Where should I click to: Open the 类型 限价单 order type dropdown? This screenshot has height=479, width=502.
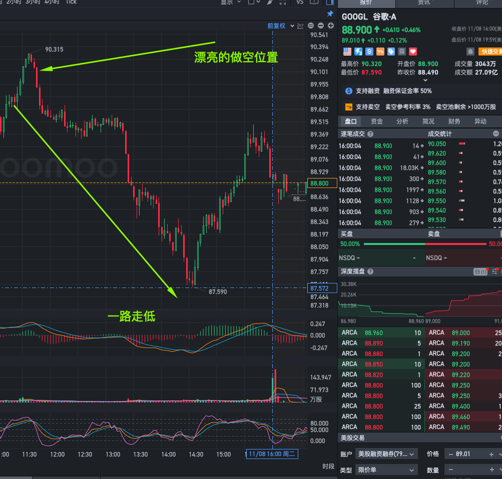(386, 470)
